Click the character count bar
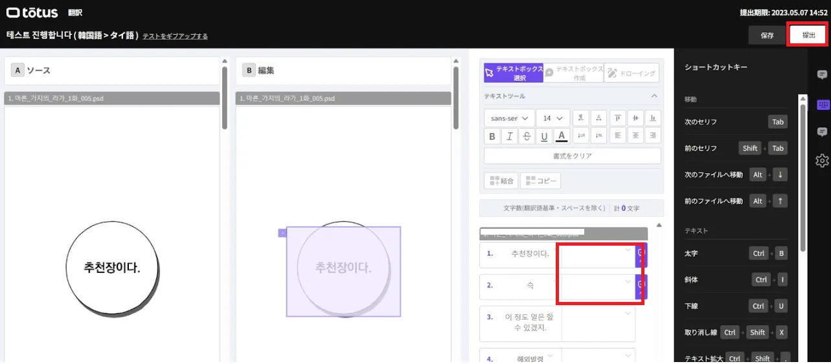 (571, 208)
